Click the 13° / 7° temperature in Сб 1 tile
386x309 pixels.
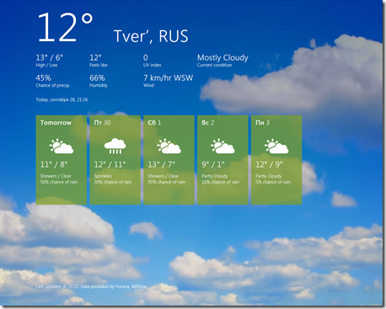(162, 164)
